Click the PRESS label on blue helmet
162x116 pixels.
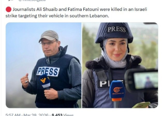pyautogui.click(x=116, y=29)
